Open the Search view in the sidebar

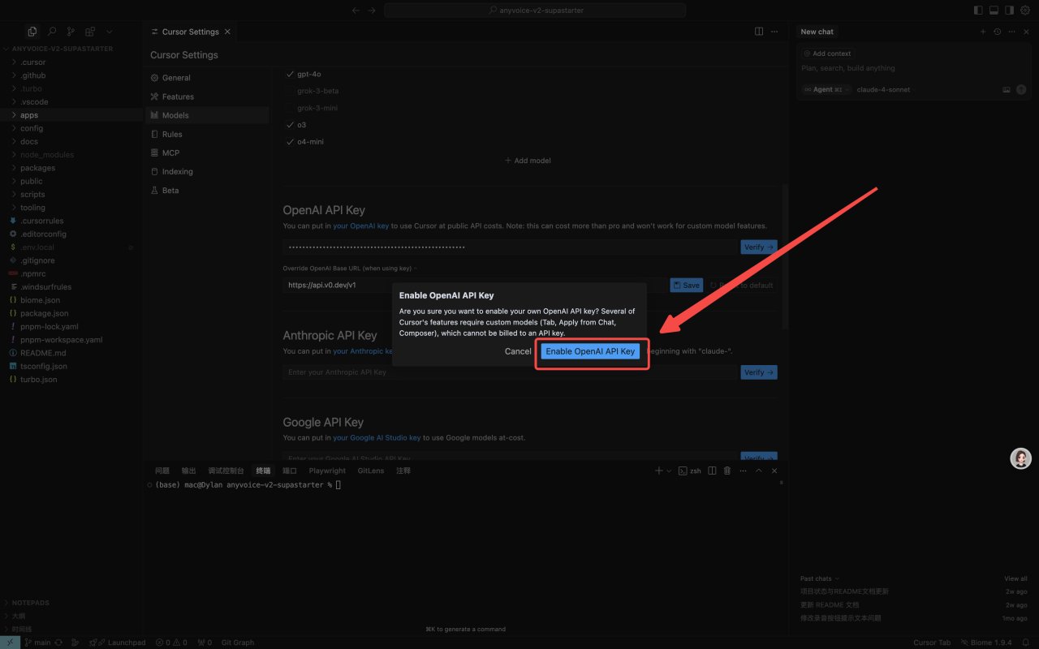[x=52, y=32]
